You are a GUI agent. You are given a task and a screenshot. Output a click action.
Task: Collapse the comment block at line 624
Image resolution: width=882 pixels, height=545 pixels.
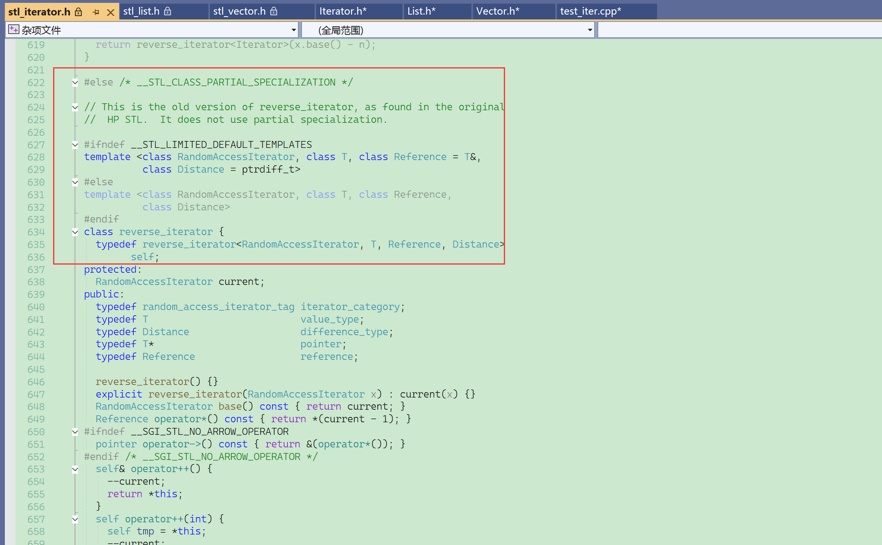click(x=75, y=107)
